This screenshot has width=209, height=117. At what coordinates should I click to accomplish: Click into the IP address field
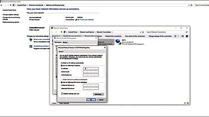[x=91, y=69]
